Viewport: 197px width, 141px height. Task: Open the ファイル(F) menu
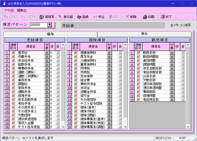[9, 10]
